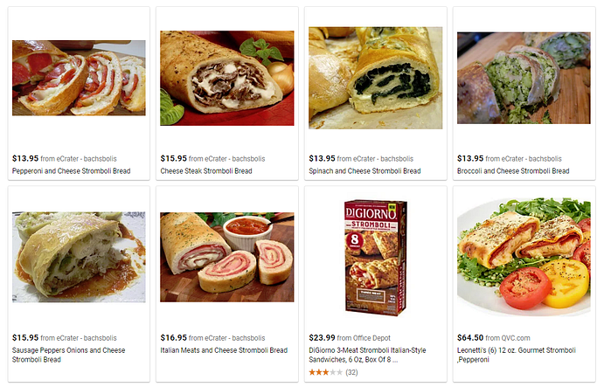611x387 pixels.
Task: Open the Broccoli and Cheese Stromboli Bread link
Action: click(513, 171)
